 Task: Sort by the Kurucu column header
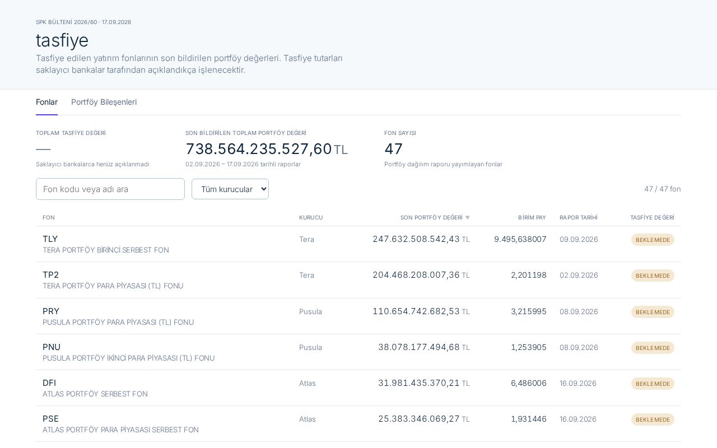point(311,217)
